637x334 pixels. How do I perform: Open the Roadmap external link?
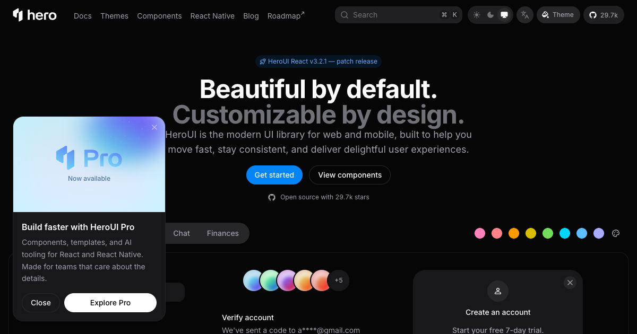286,16
